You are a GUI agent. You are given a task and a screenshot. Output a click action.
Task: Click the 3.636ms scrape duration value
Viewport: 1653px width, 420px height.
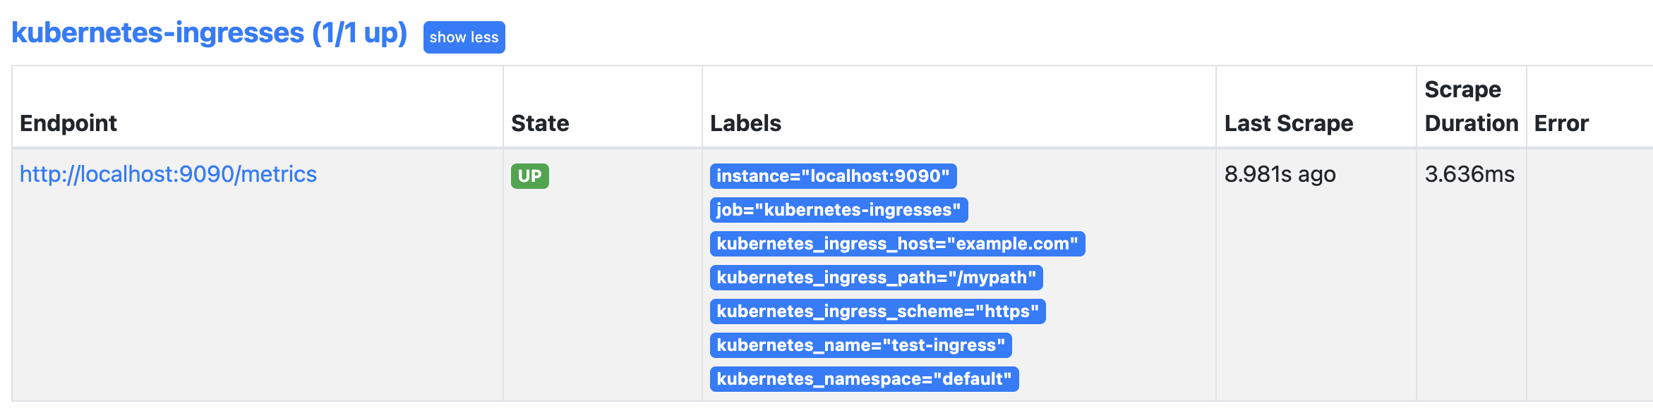click(1469, 174)
